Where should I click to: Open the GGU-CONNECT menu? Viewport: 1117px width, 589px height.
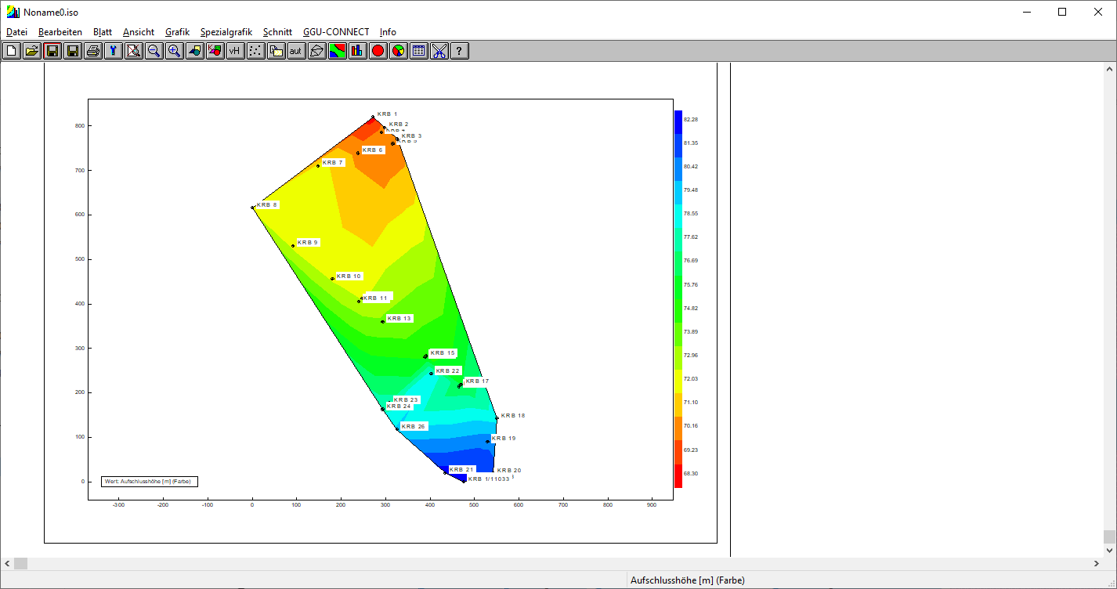336,32
